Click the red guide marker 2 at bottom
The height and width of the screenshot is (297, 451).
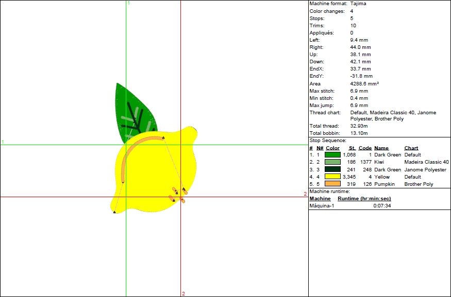[x=183, y=293]
